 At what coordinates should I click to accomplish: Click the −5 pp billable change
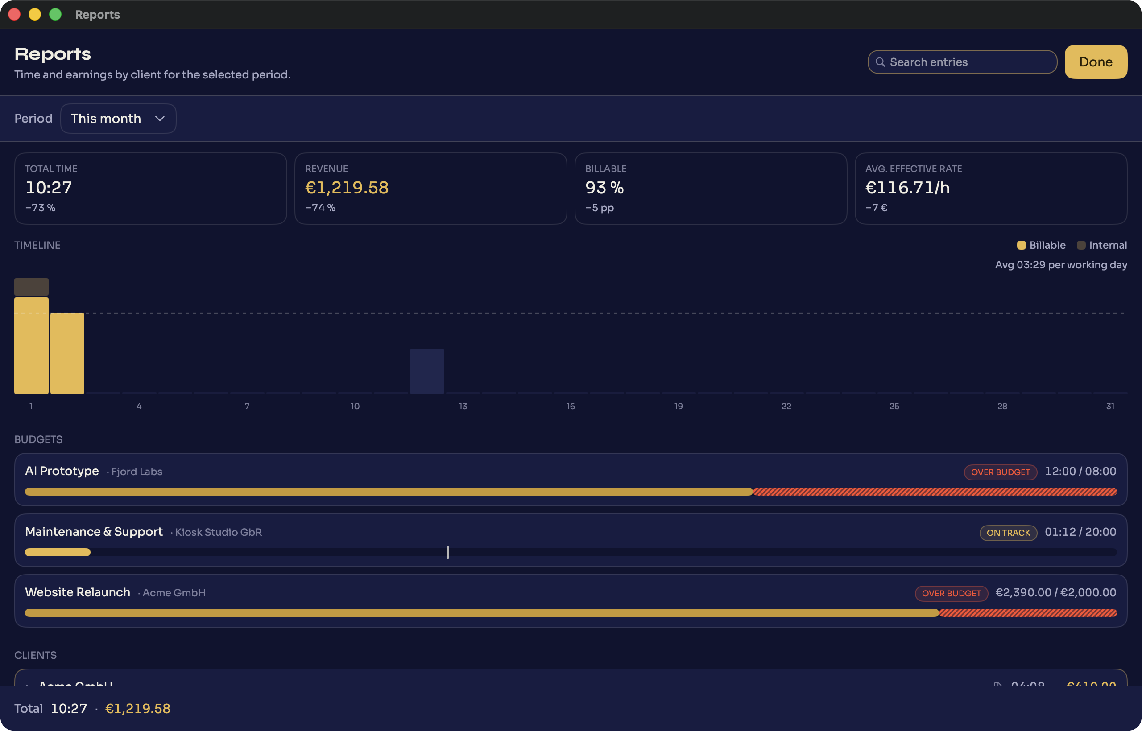pyautogui.click(x=600, y=208)
